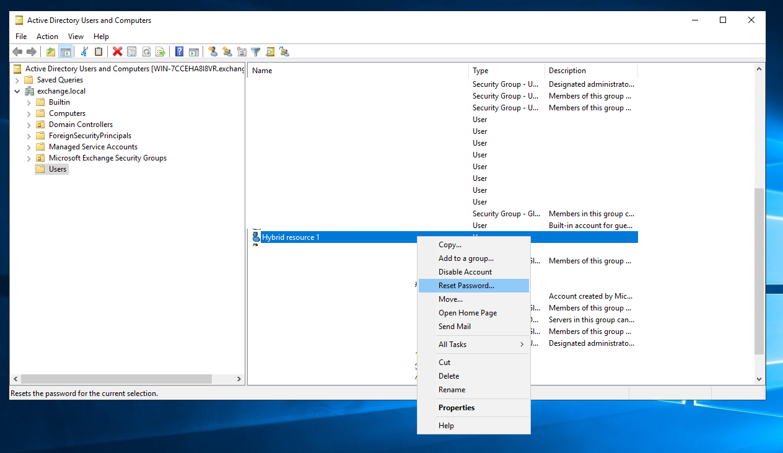The height and width of the screenshot is (453, 783).
Task: Click the right pane vertical scrollbar thumb
Action: tap(759, 271)
